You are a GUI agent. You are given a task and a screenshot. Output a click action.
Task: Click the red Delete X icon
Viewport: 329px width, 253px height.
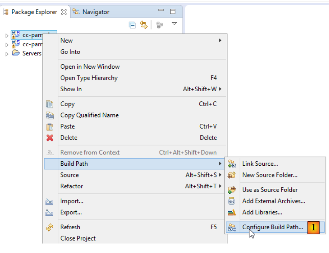pos(50,138)
